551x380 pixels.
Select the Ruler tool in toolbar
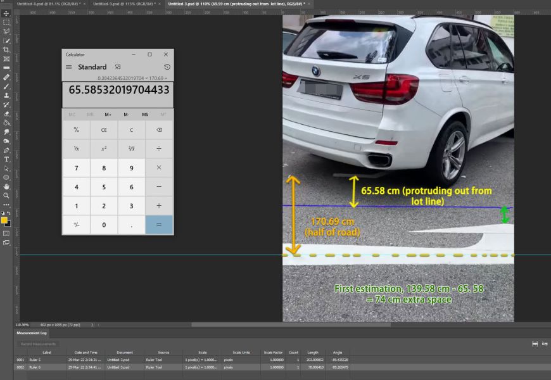pos(6,68)
